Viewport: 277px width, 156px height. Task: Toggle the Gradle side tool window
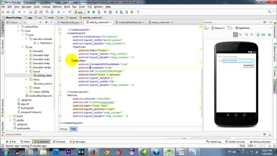(275, 71)
